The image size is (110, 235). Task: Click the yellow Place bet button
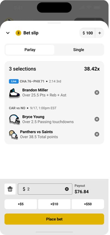click(x=54, y=219)
